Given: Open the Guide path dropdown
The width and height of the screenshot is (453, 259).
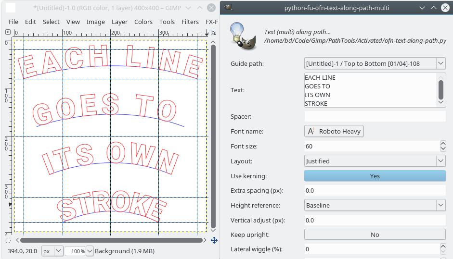Looking at the screenshot, I should pyautogui.click(x=375, y=63).
